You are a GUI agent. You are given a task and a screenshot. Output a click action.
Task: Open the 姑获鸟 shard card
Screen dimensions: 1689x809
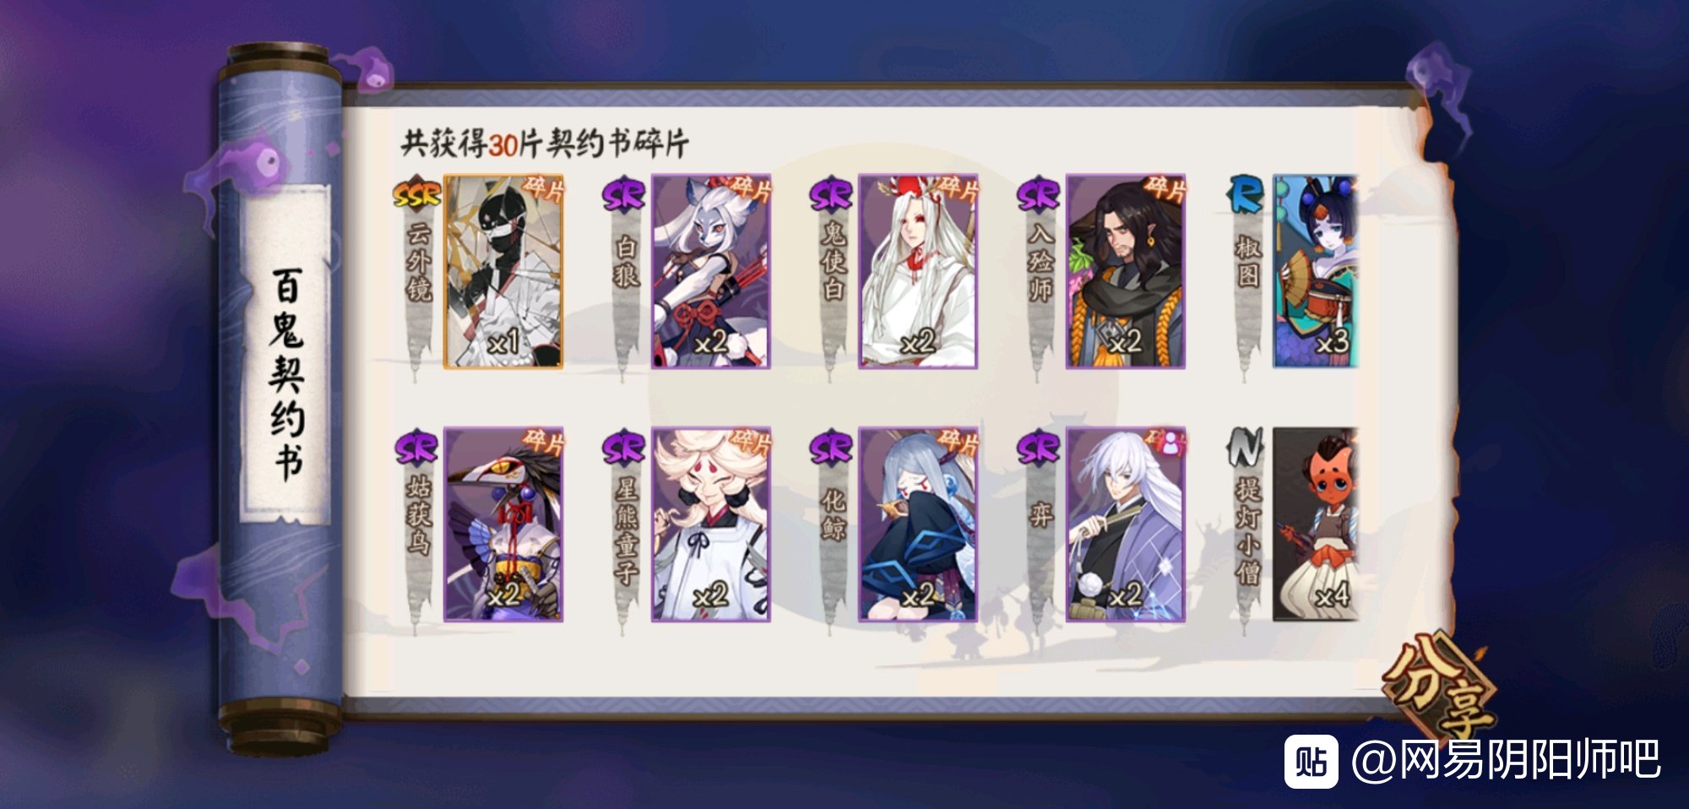503,524
